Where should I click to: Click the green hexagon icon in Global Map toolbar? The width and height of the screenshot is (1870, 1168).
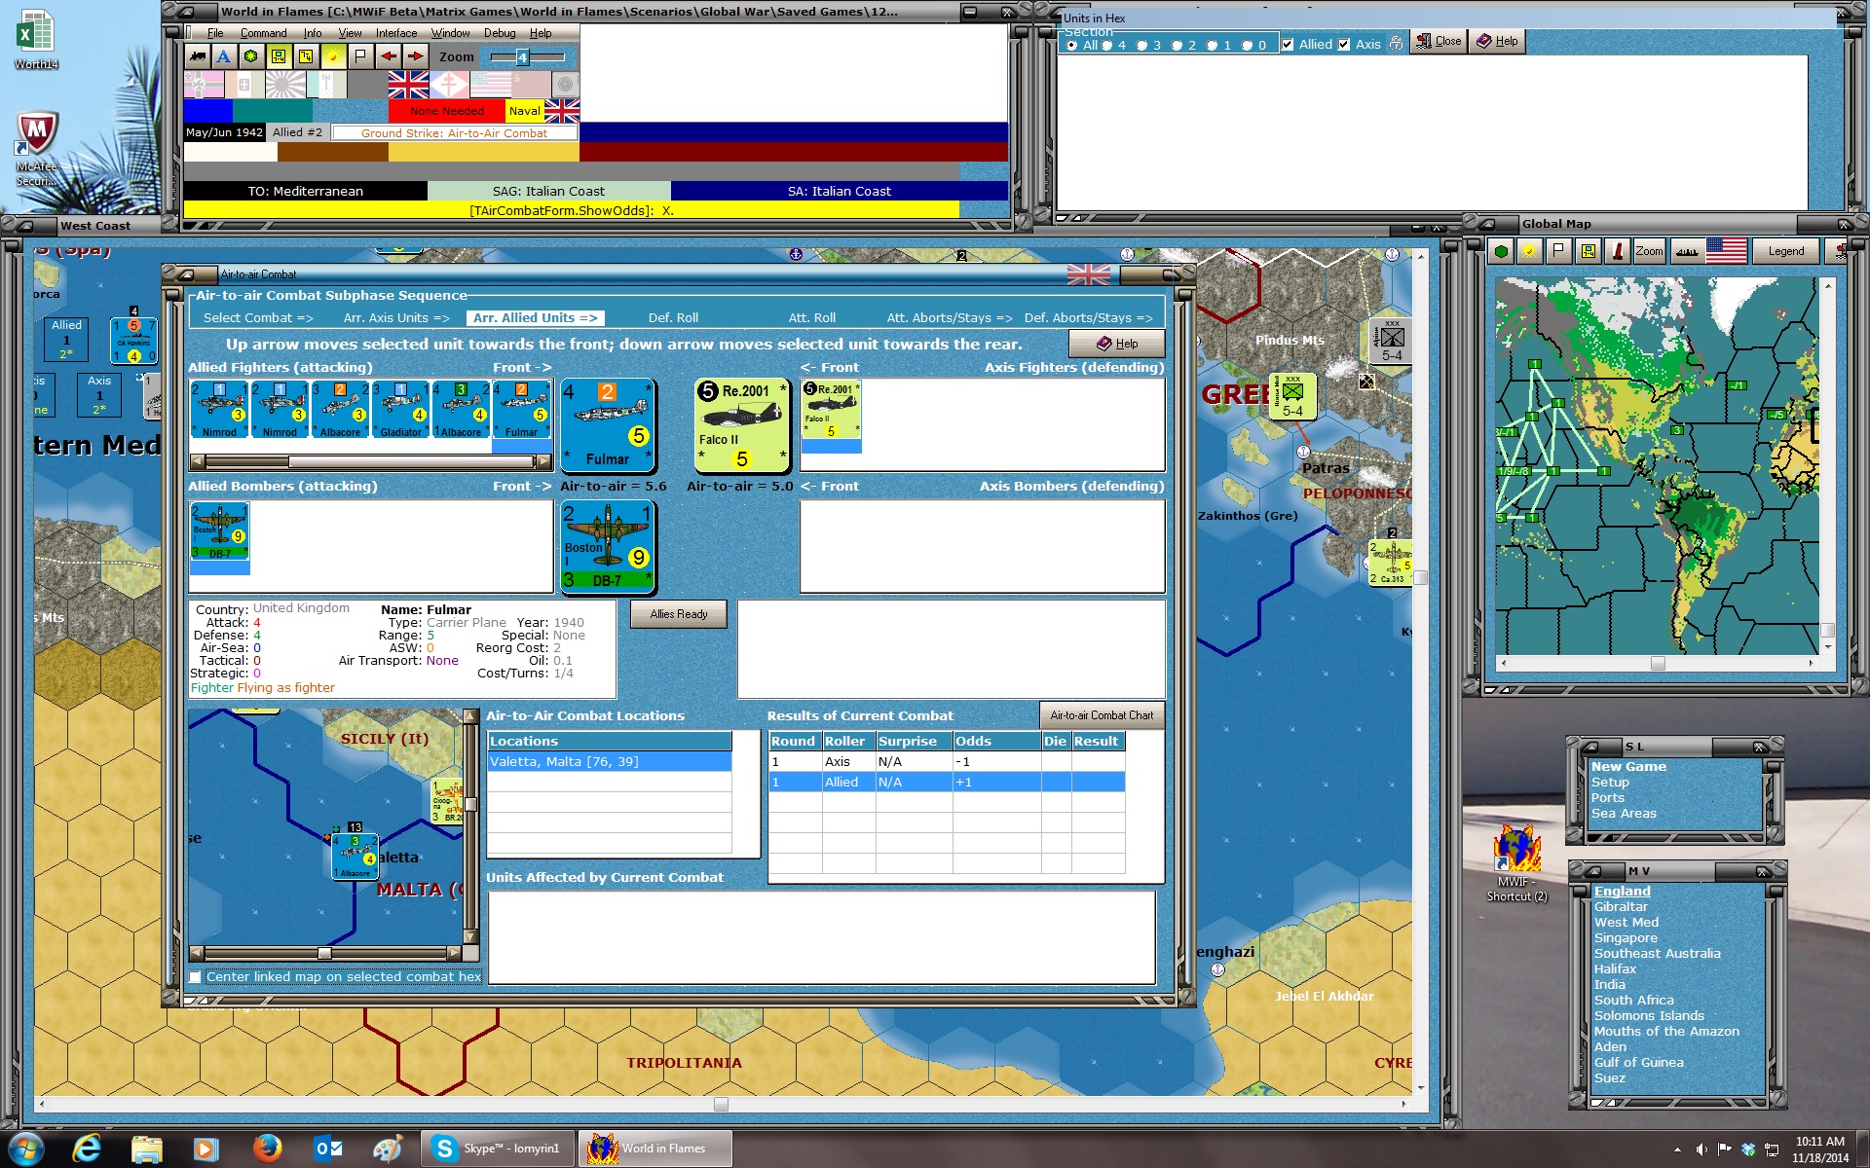(x=1502, y=251)
